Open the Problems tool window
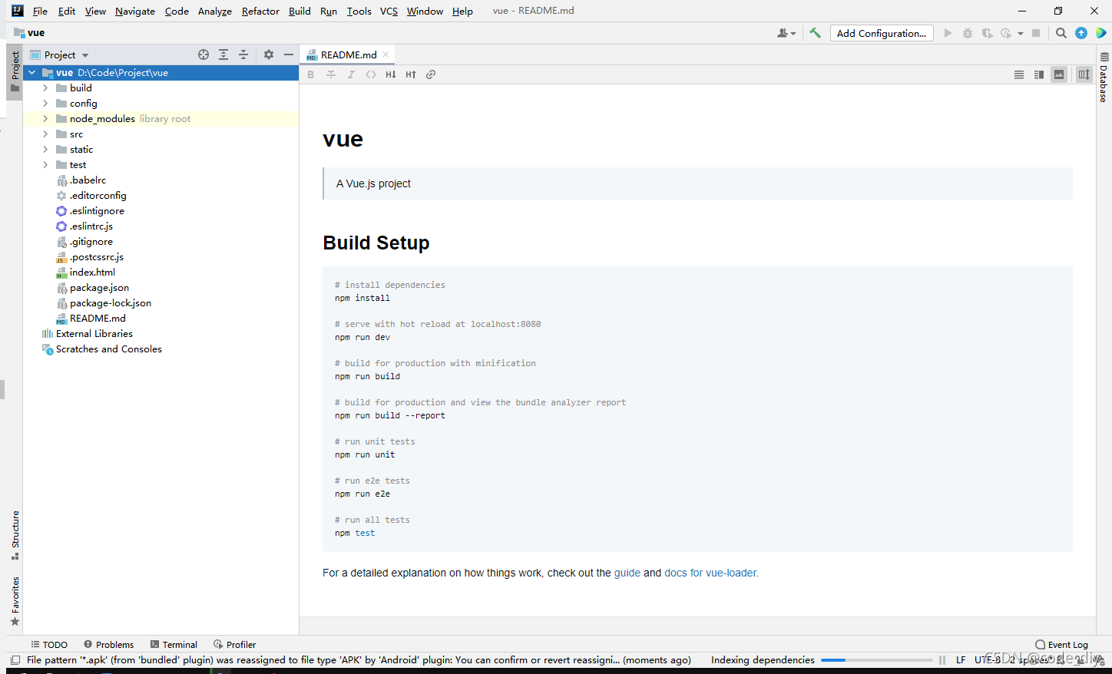 [108, 645]
